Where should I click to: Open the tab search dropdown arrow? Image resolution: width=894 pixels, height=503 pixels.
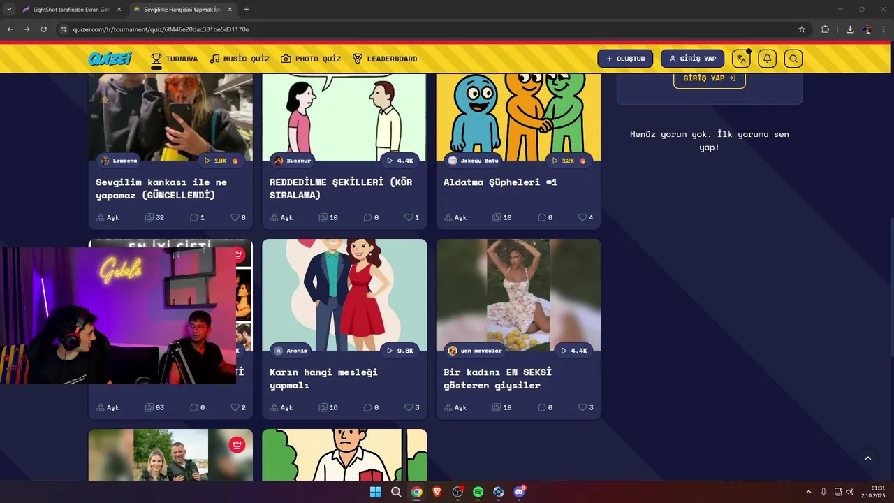(x=9, y=9)
